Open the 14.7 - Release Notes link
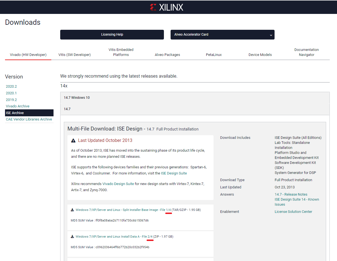The height and width of the screenshot is (261, 337). point(291,194)
